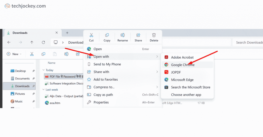
Task: Click the toolbar Paste icon
Action: (55, 54)
